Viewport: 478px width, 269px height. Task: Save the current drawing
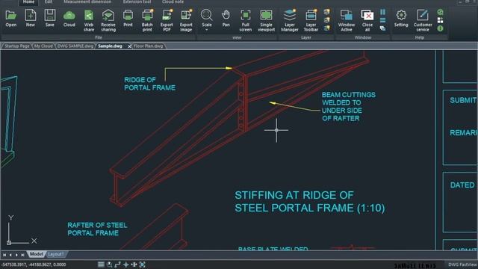tap(50, 18)
